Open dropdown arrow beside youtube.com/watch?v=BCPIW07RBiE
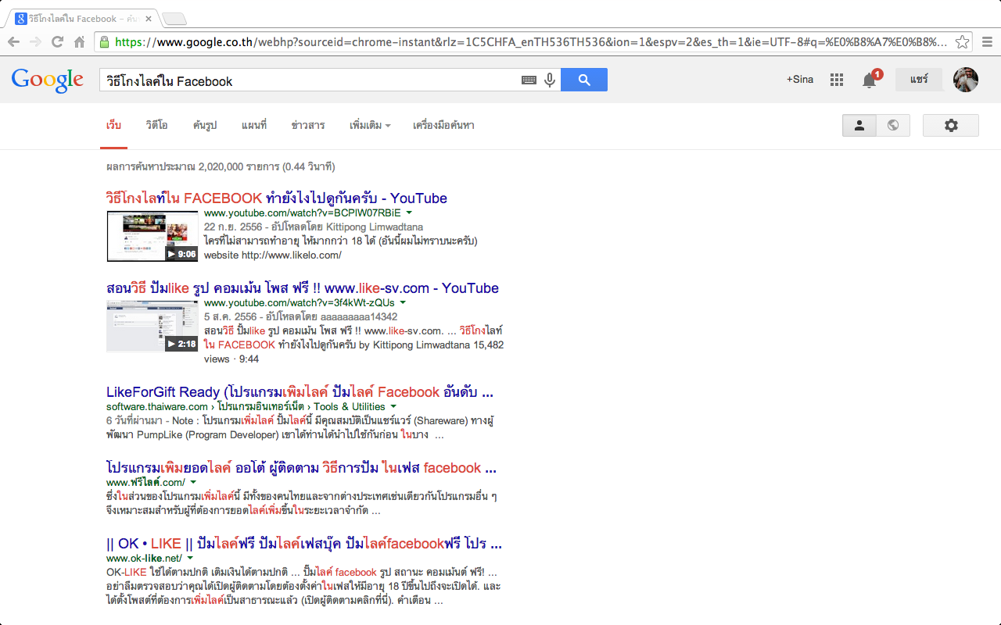The height and width of the screenshot is (625, 1001). [x=409, y=212]
